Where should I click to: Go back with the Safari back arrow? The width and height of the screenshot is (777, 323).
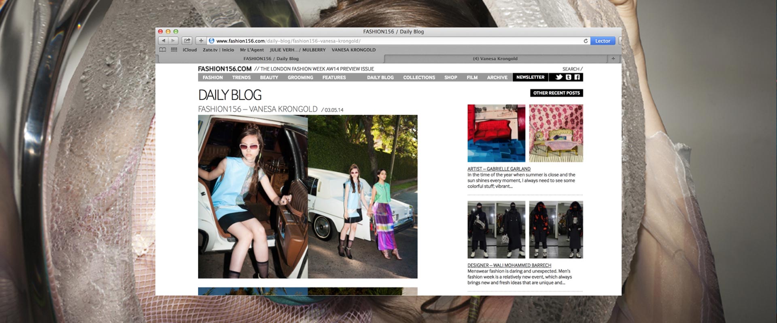pyautogui.click(x=163, y=41)
